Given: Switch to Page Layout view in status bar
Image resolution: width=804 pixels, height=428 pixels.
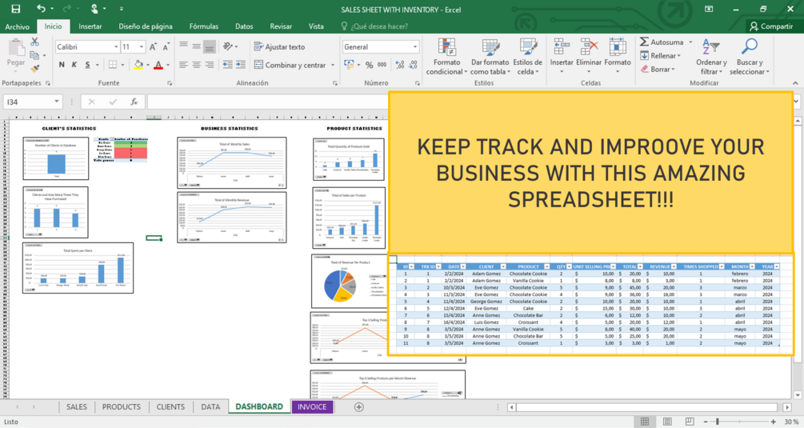Looking at the screenshot, I should click(x=667, y=422).
